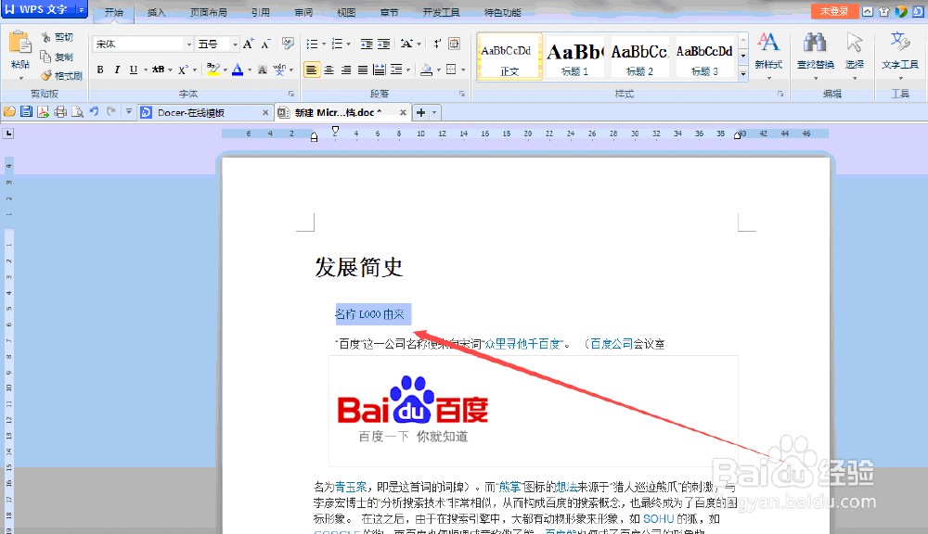Click the open folder icon in quick toolbar

coord(9,112)
